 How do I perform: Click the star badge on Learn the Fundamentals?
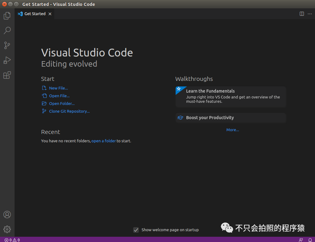179,89
